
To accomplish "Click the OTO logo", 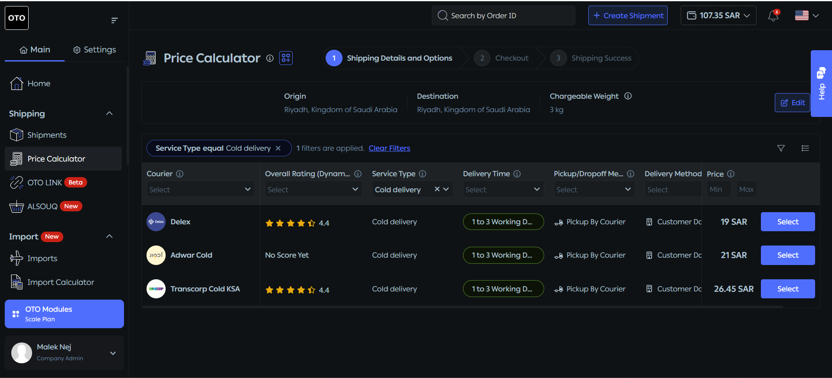I will click(16, 18).
